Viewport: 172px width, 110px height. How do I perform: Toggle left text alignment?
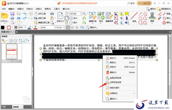coord(68,27)
